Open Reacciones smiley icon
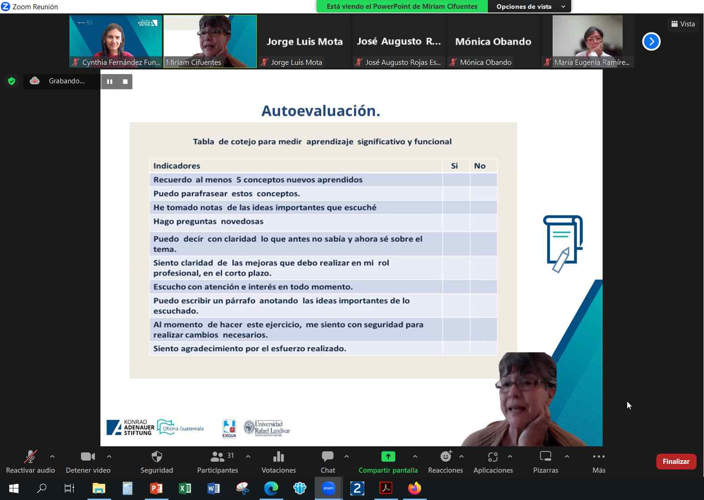Image resolution: width=704 pixels, height=500 pixels. click(x=445, y=457)
